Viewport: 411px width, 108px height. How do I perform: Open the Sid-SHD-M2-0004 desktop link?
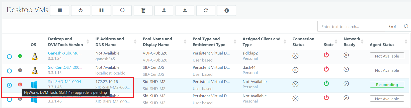(64, 81)
